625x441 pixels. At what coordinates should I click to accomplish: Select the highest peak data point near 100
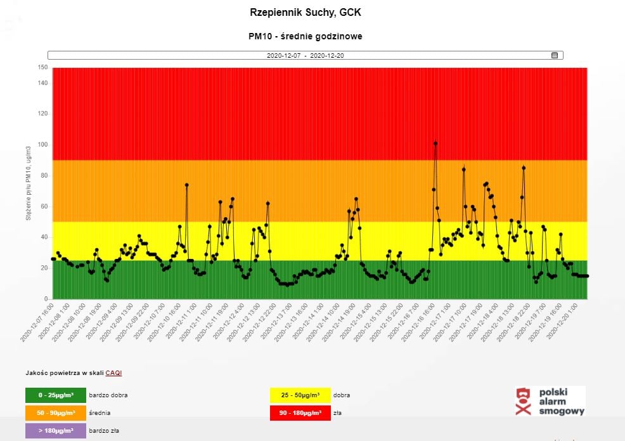tap(435, 143)
